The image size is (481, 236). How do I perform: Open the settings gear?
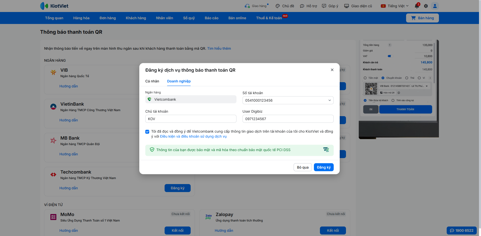point(426,6)
